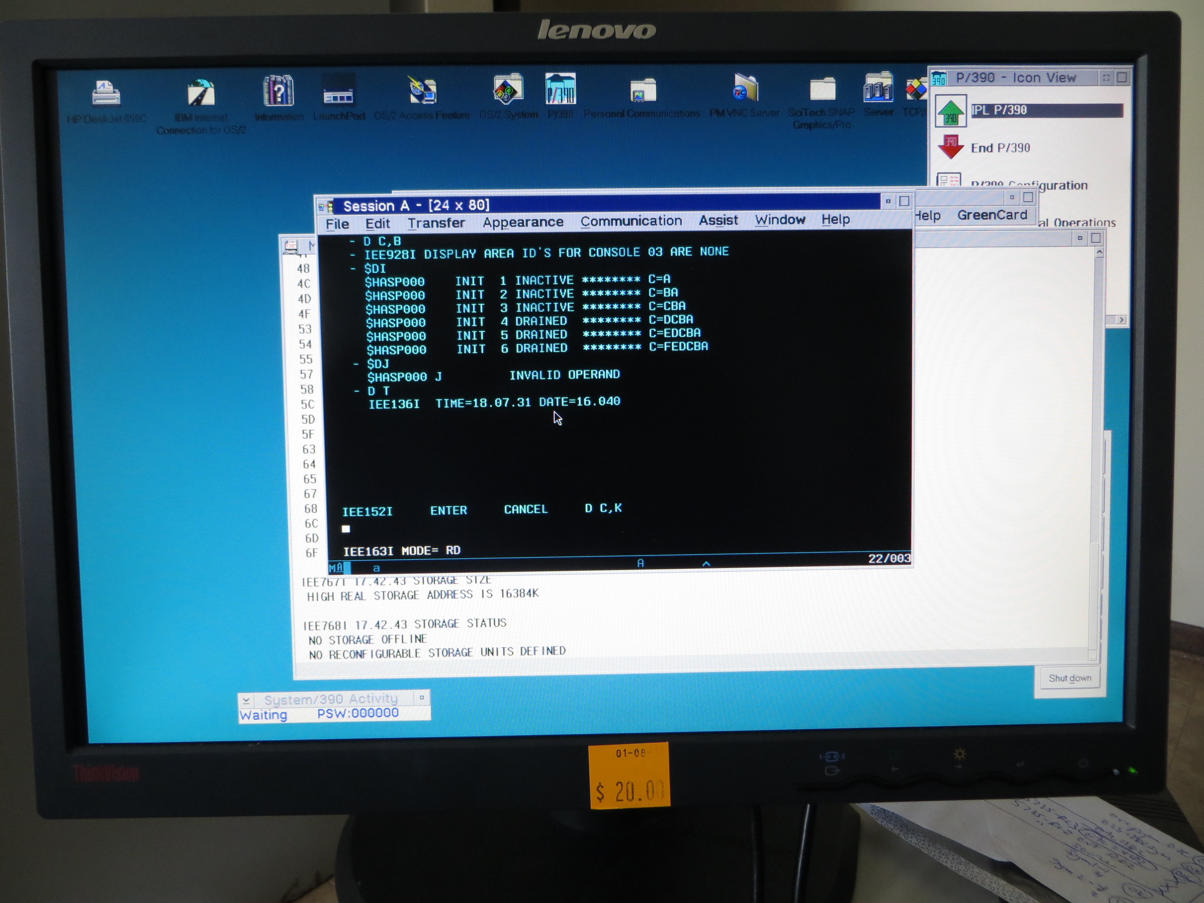Open the Edit menu in Session A
The width and height of the screenshot is (1204, 903).
(x=377, y=224)
